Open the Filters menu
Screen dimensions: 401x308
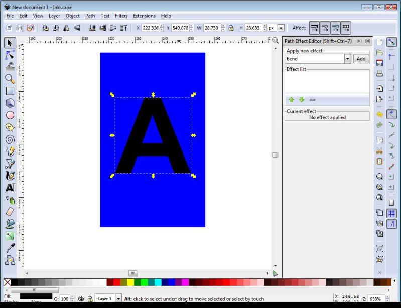(x=121, y=16)
